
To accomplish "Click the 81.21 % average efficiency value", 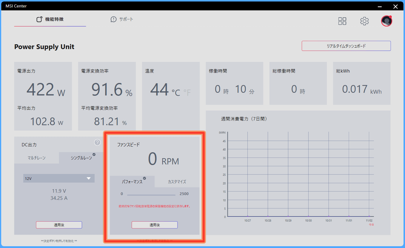I will point(110,122).
